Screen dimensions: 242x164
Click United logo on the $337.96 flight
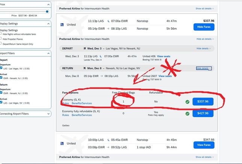(62, 25)
